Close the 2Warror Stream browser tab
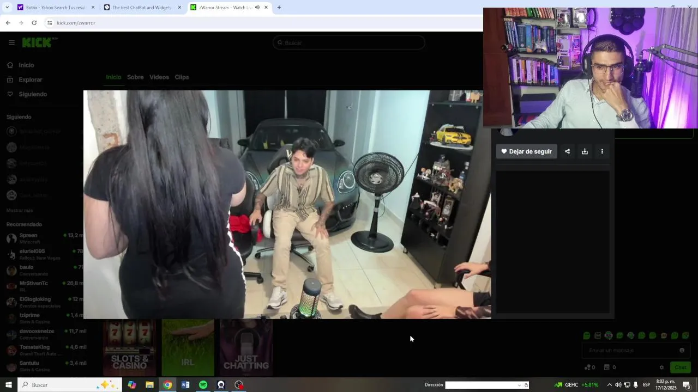 (x=266, y=7)
